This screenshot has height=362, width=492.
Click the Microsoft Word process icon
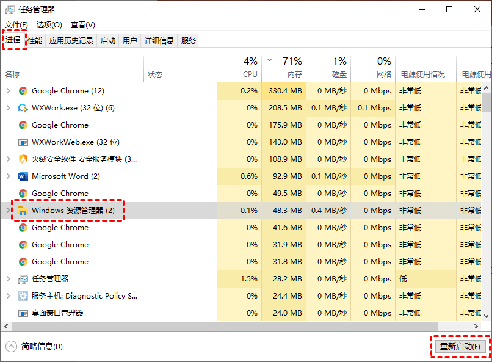coord(23,176)
